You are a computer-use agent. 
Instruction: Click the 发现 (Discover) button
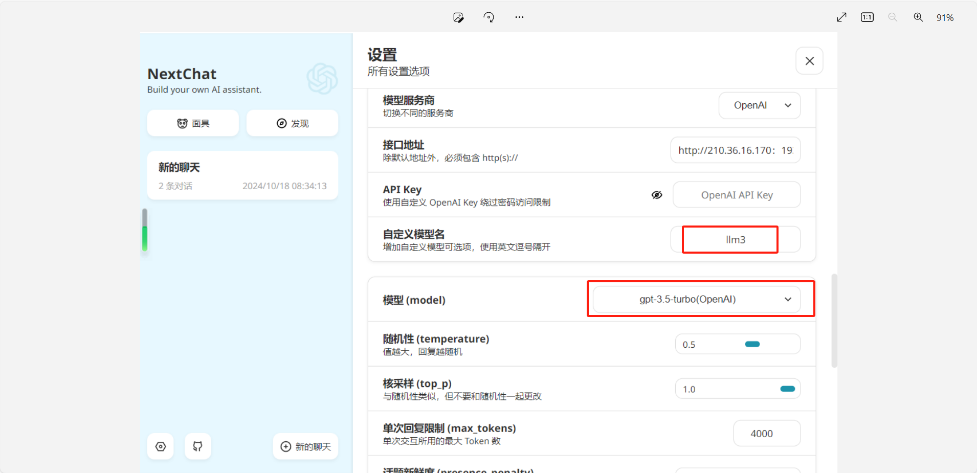coord(292,123)
